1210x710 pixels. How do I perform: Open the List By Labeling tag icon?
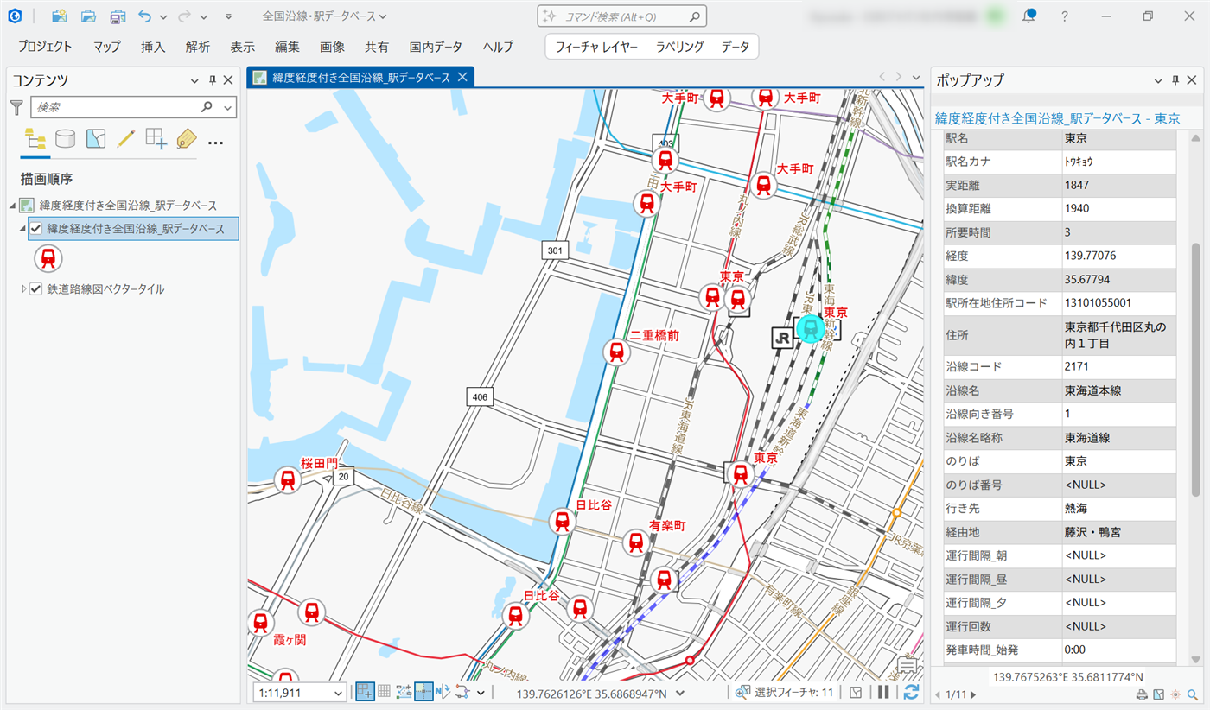tap(186, 138)
